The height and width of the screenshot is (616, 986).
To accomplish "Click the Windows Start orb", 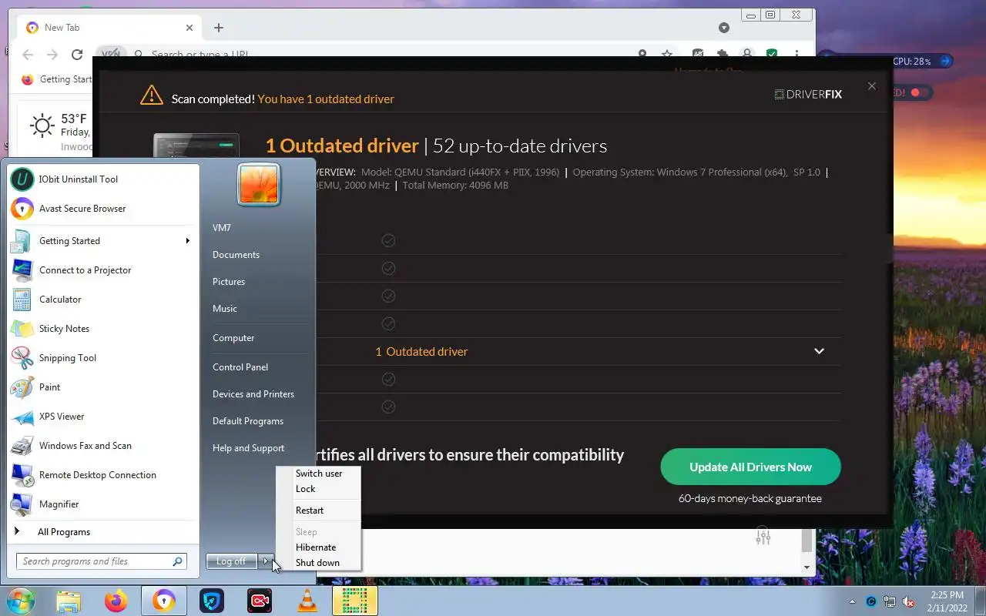I will pos(20,601).
